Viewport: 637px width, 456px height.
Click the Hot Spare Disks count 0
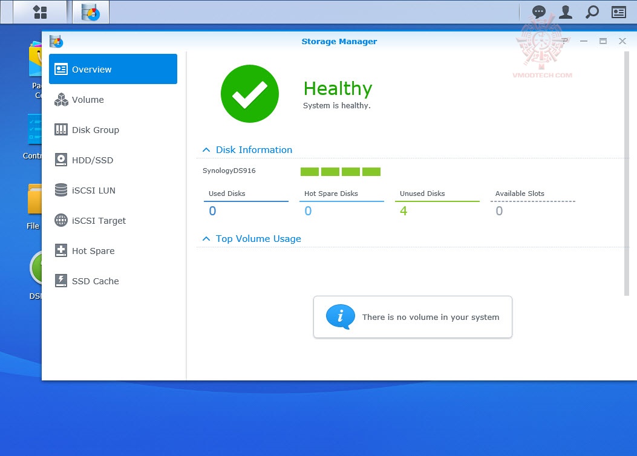(x=308, y=210)
